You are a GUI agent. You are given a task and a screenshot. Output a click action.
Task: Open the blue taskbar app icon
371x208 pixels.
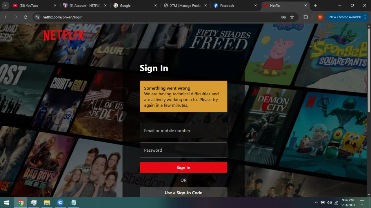pyautogui.click(x=60, y=203)
